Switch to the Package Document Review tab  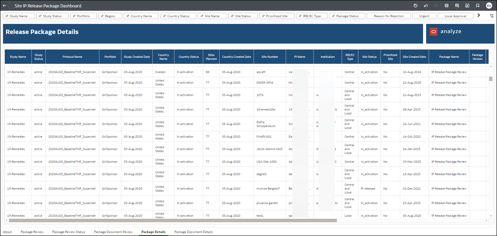[113, 232]
